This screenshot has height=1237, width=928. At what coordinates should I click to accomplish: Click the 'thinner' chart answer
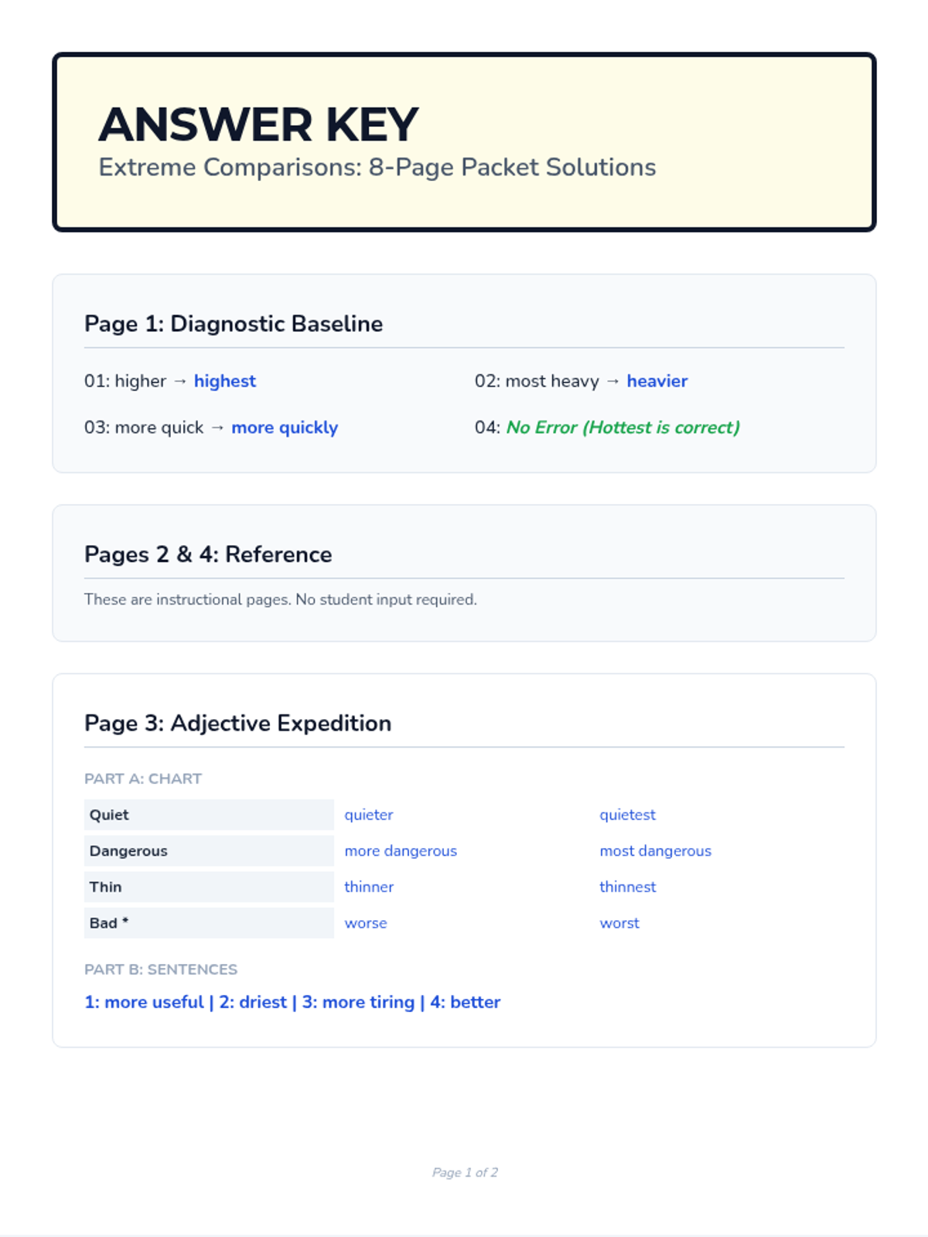[x=369, y=887]
